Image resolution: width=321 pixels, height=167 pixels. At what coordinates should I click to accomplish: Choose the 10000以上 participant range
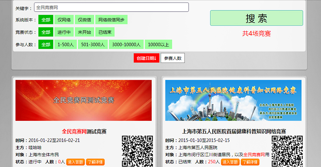tap(158, 45)
